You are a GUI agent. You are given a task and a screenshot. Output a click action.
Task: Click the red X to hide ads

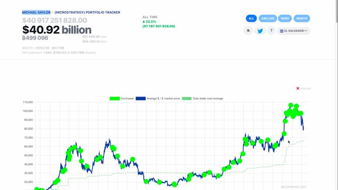tap(298, 88)
